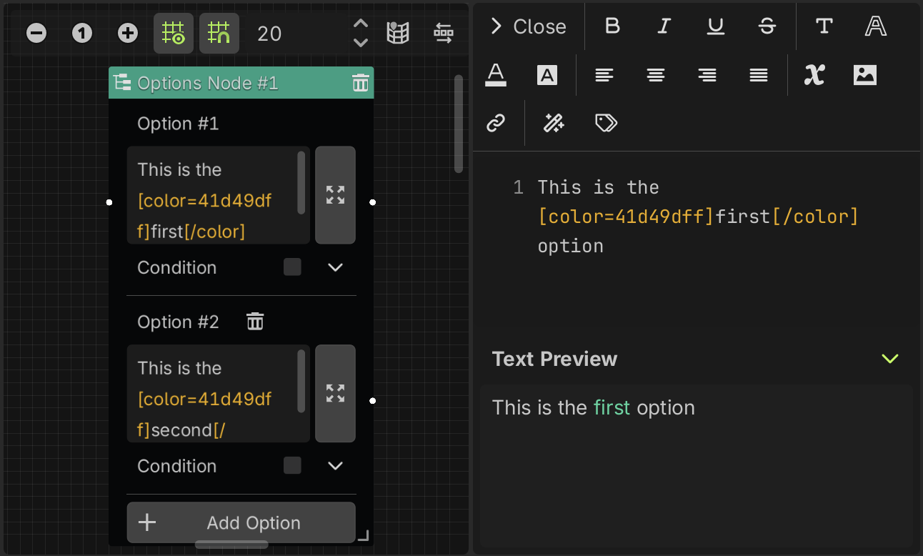Click the graph horizontal scrollbar
This screenshot has width=923, height=556.
tap(231, 545)
